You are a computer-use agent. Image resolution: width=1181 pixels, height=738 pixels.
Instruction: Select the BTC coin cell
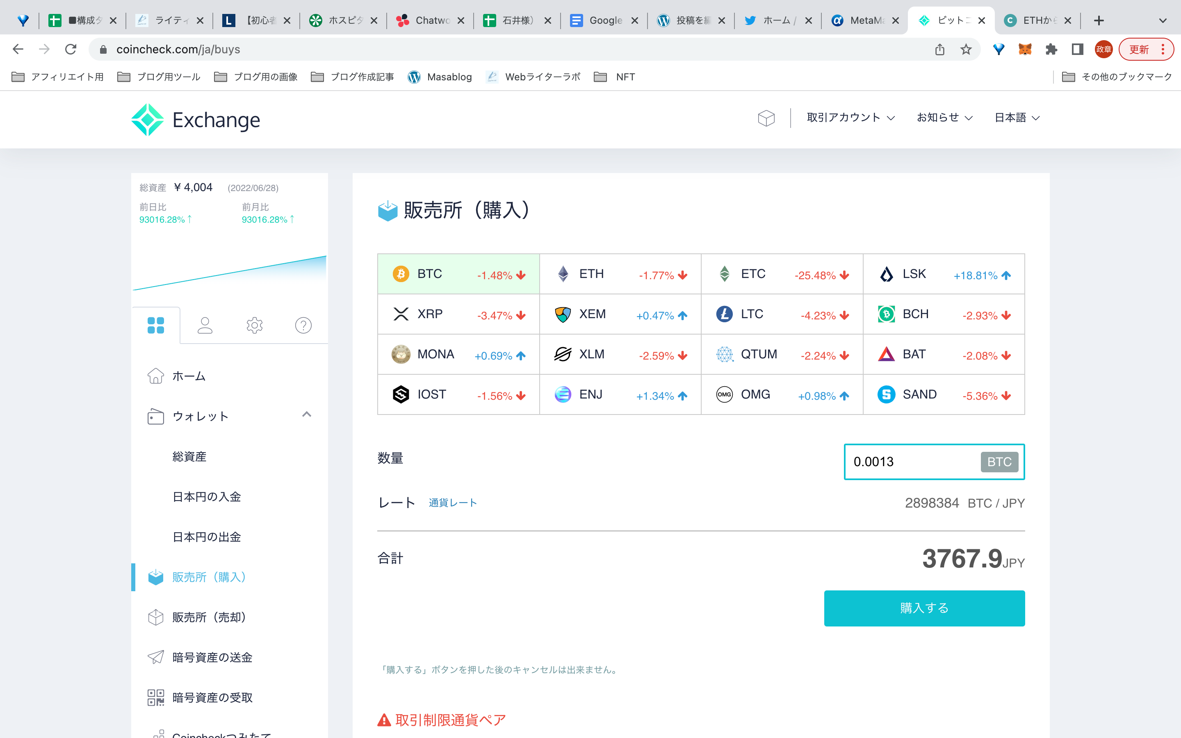tap(459, 274)
